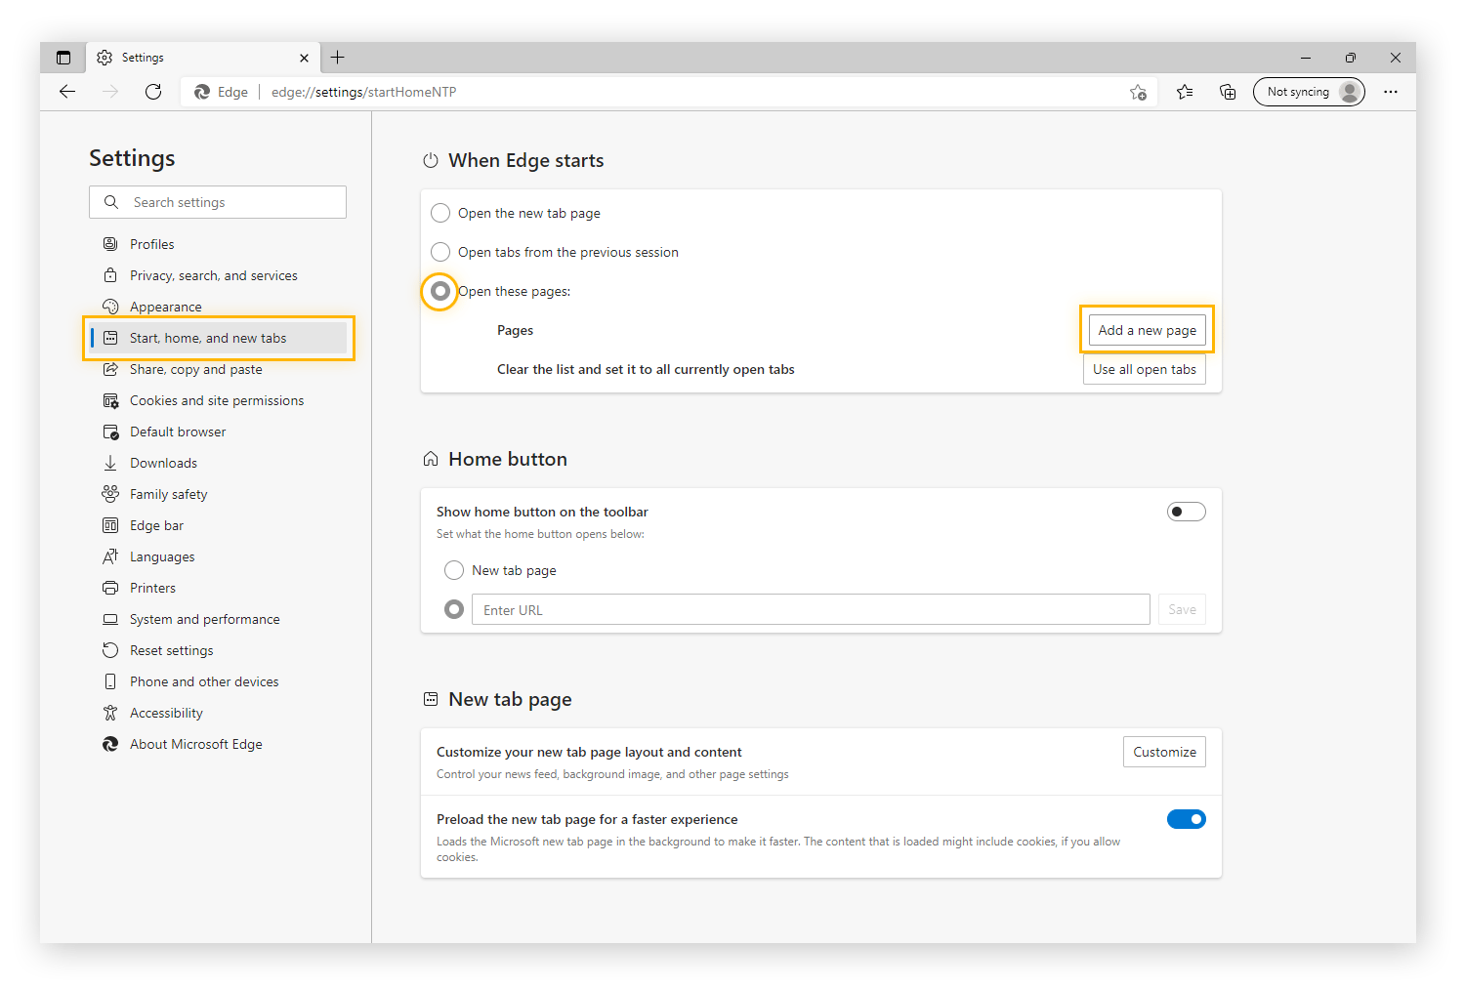Select Open the new tab page radio
The height and width of the screenshot is (988, 1464).
pos(440,213)
